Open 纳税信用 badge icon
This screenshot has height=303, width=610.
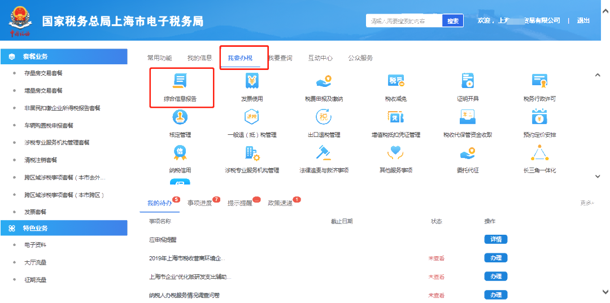pos(180,153)
